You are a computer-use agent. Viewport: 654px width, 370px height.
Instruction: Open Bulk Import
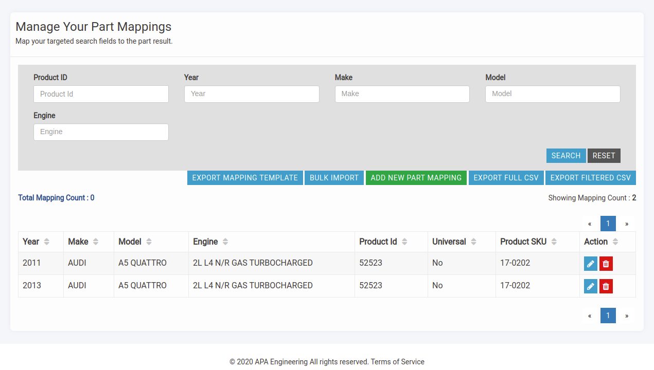pos(334,178)
